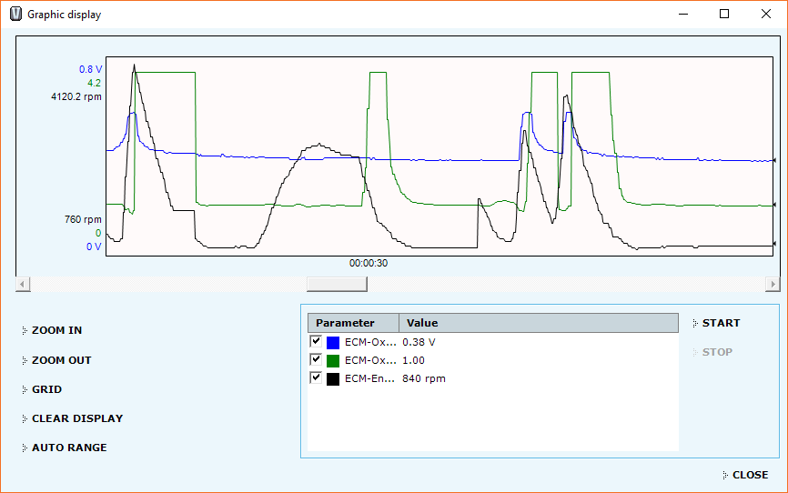Click the horizontal scrollbar thumb below the graph

336,285
